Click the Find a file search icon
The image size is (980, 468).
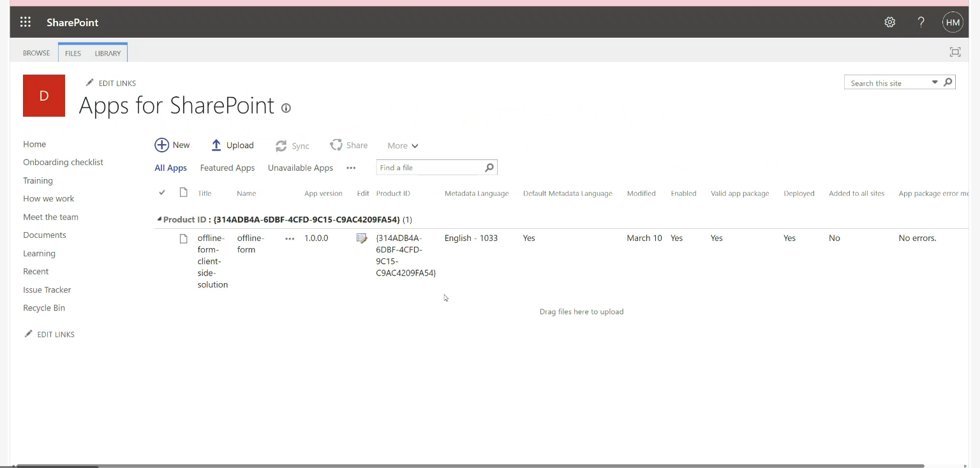pos(489,168)
